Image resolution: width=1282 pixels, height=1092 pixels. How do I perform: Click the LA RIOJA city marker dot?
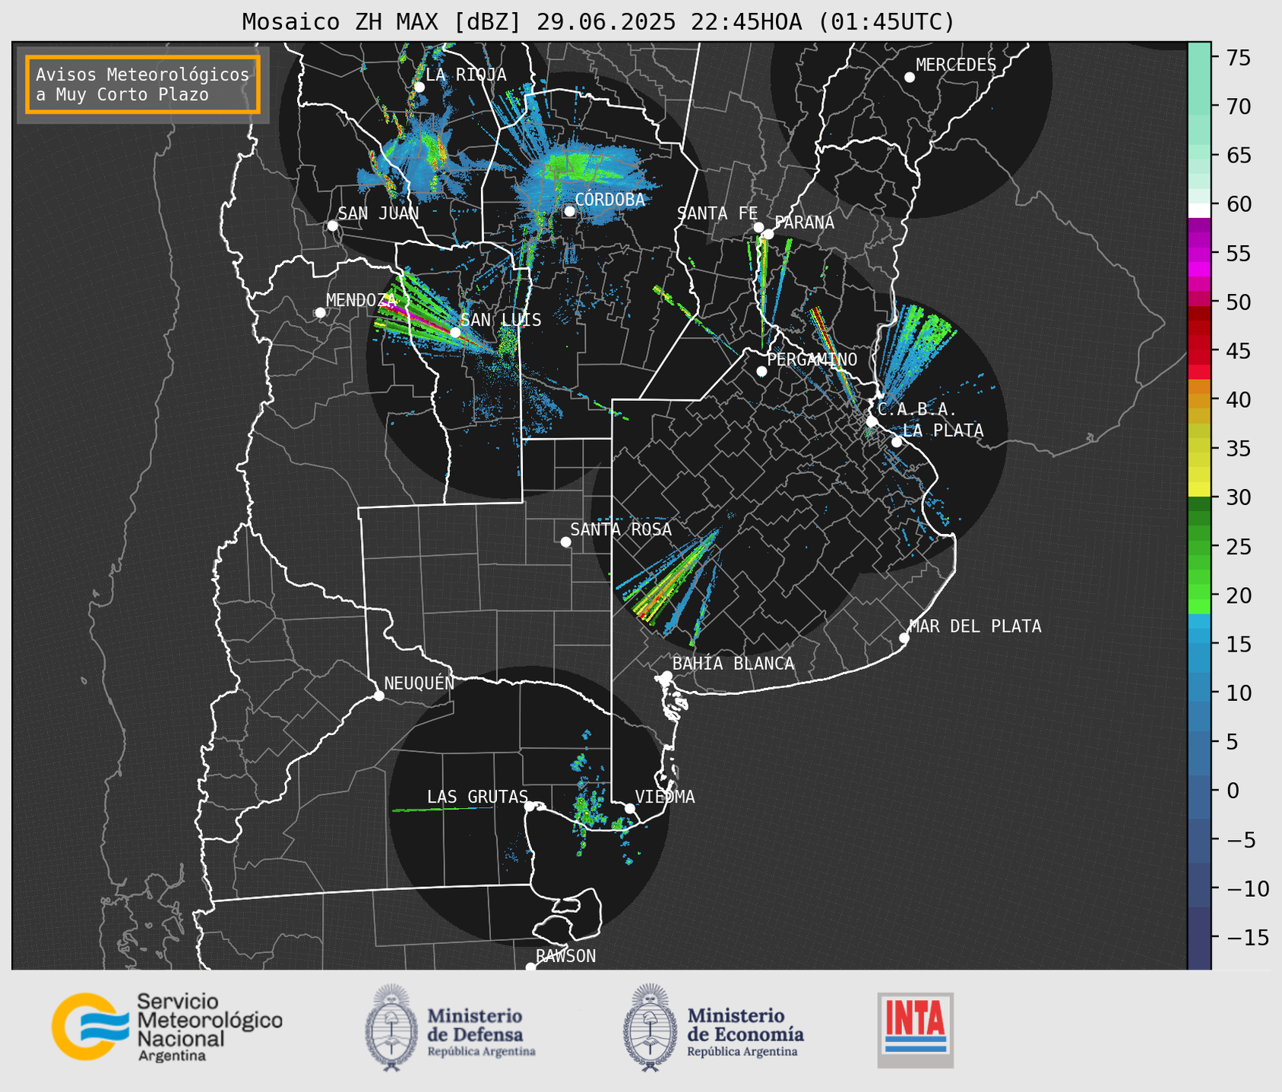[x=419, y=87]
